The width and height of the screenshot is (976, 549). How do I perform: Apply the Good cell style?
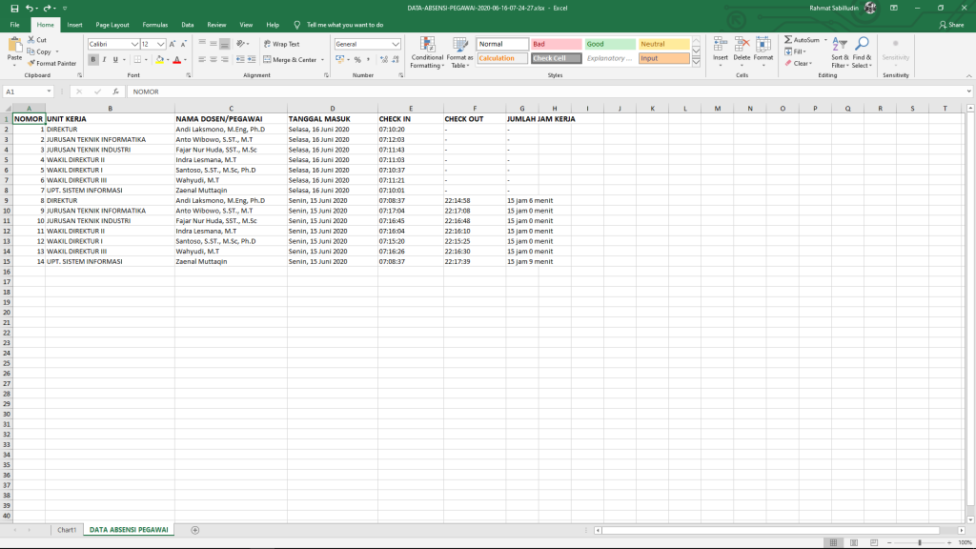(610, 44)
